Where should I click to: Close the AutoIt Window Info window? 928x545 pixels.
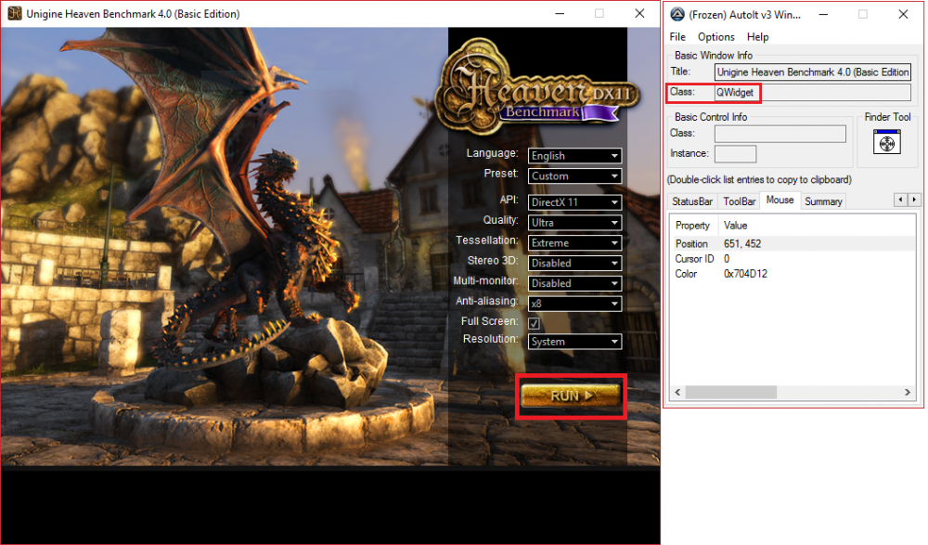pos(903,14)
